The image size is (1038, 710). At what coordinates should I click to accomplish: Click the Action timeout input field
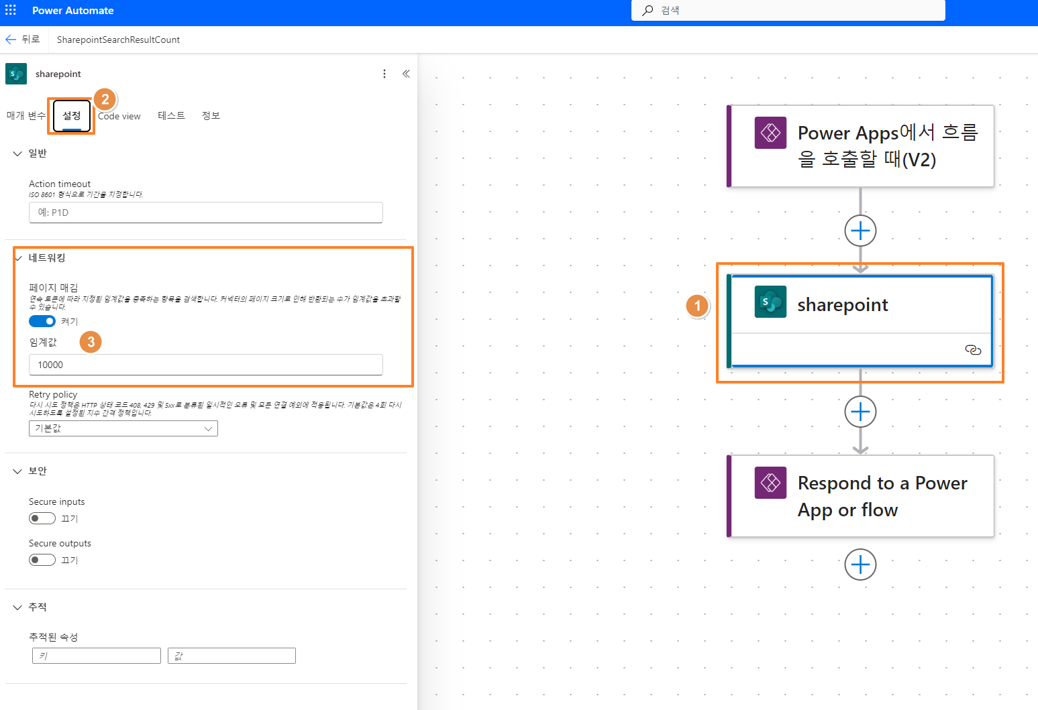coord(206,213)
